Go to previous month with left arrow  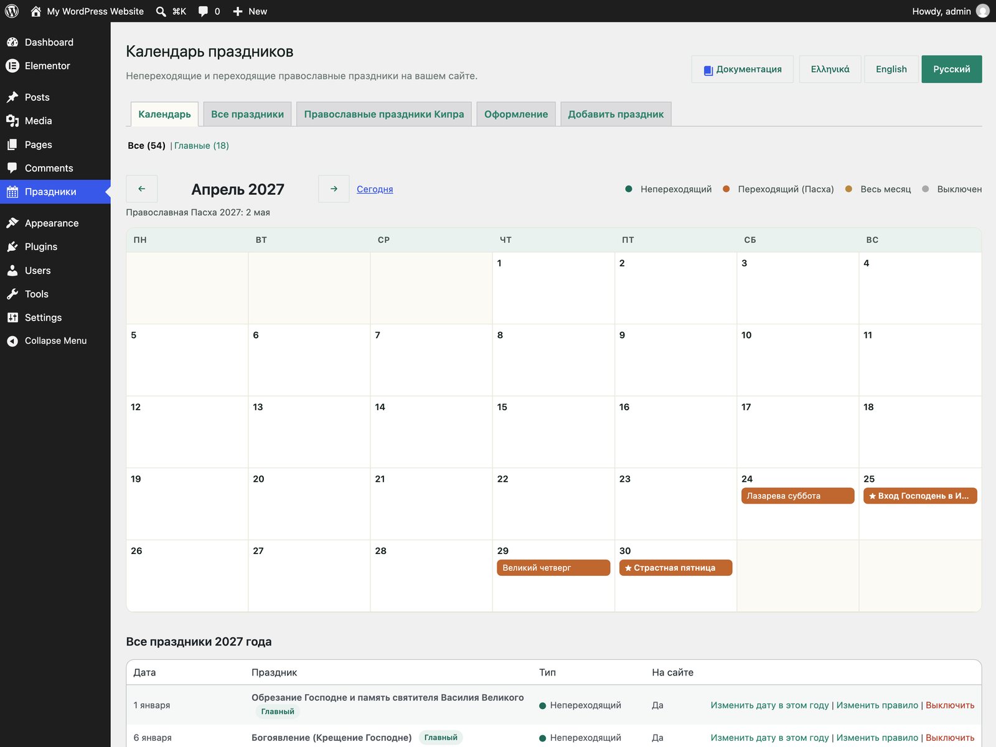click(x=141, y=189)
